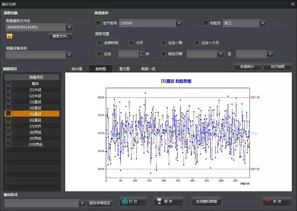Viewport: 297px width, 211px height.
Task: Open the 统计值 tab
Action: pyautogui.click(x=77, y=69)
